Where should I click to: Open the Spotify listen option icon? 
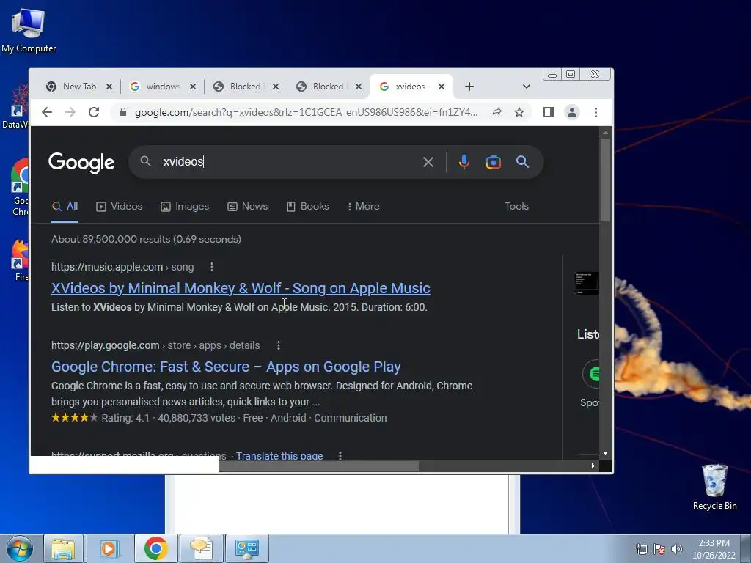click(592, 374)
